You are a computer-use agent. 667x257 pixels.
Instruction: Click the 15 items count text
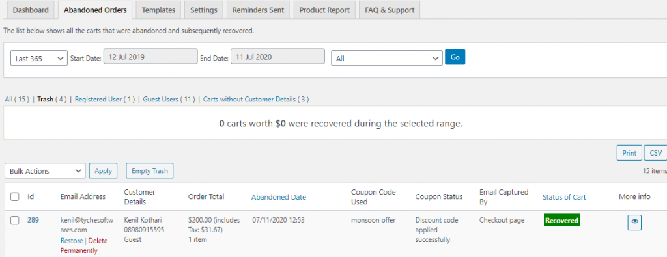click(654, 171)
